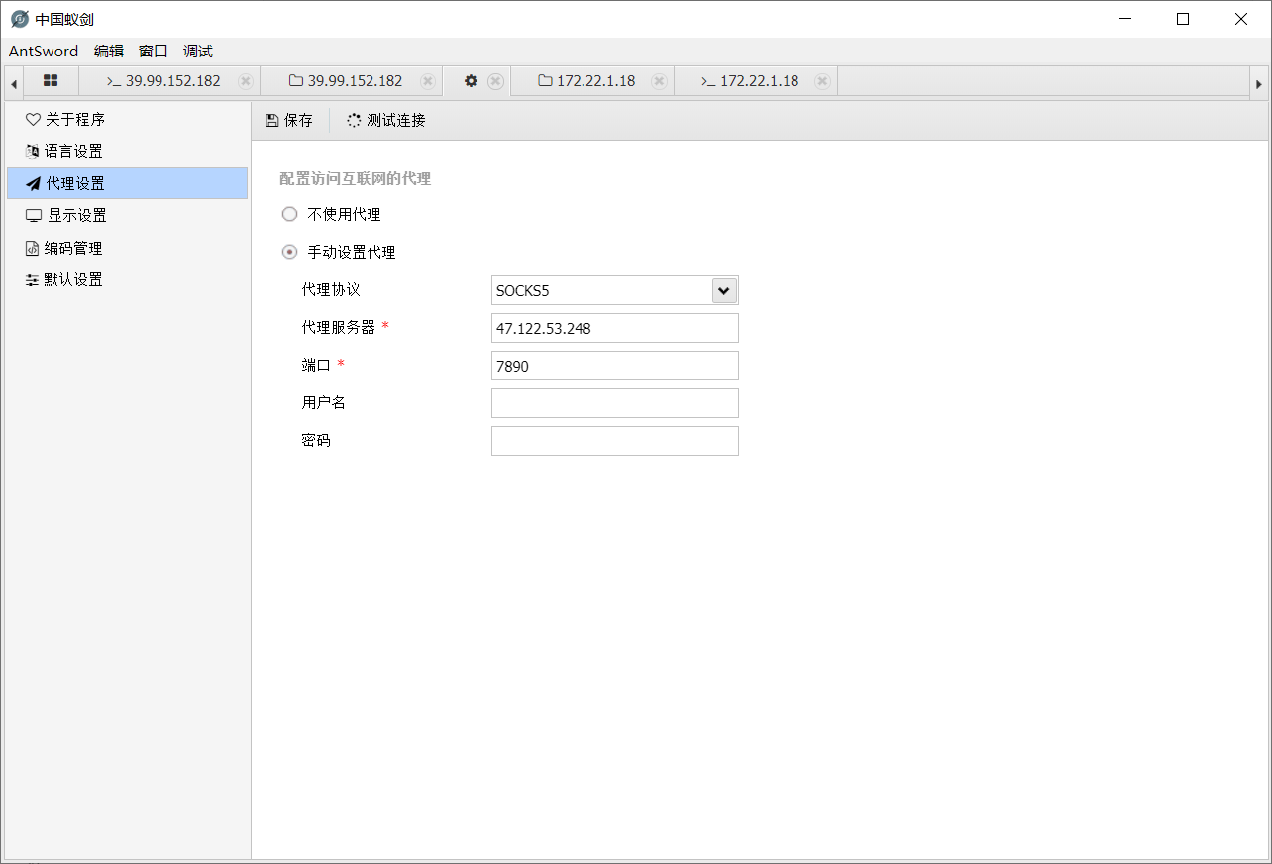Click the save floppy disk icon
Screen dimensions: 1272x864
272,121
